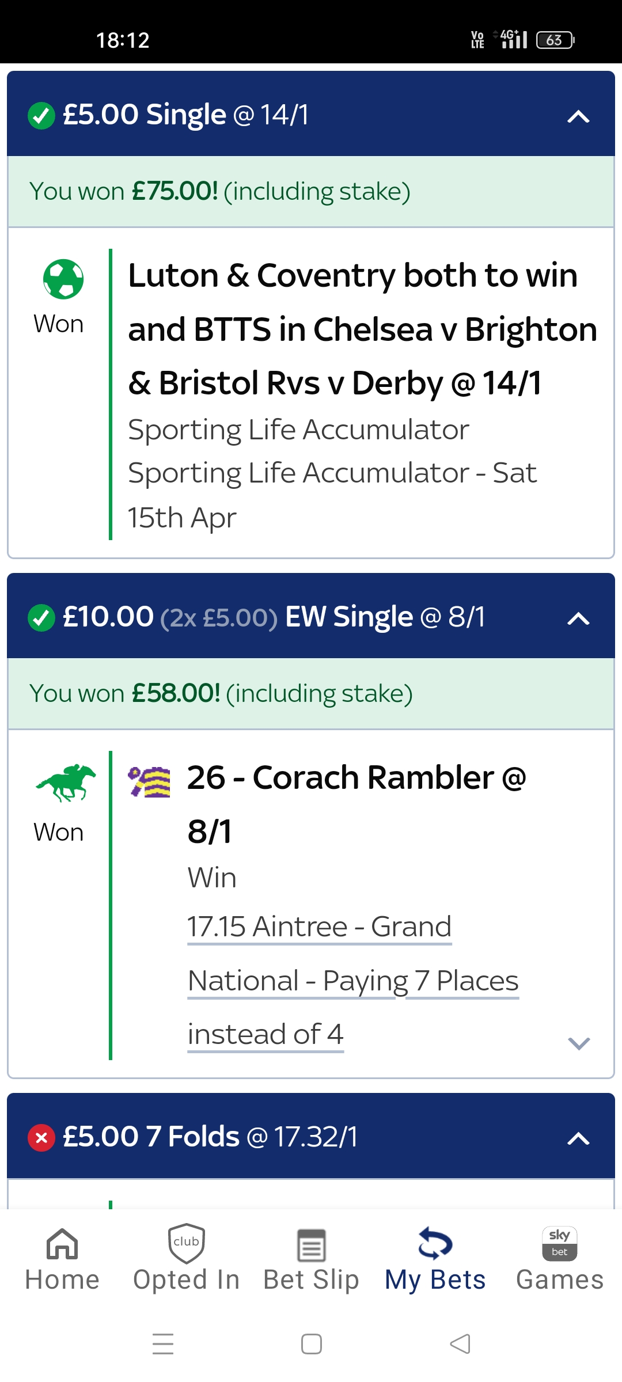Collapse the £5.00 7 Folds bet
Viewport: 622px width, 1382px height.
[578, 1138]
